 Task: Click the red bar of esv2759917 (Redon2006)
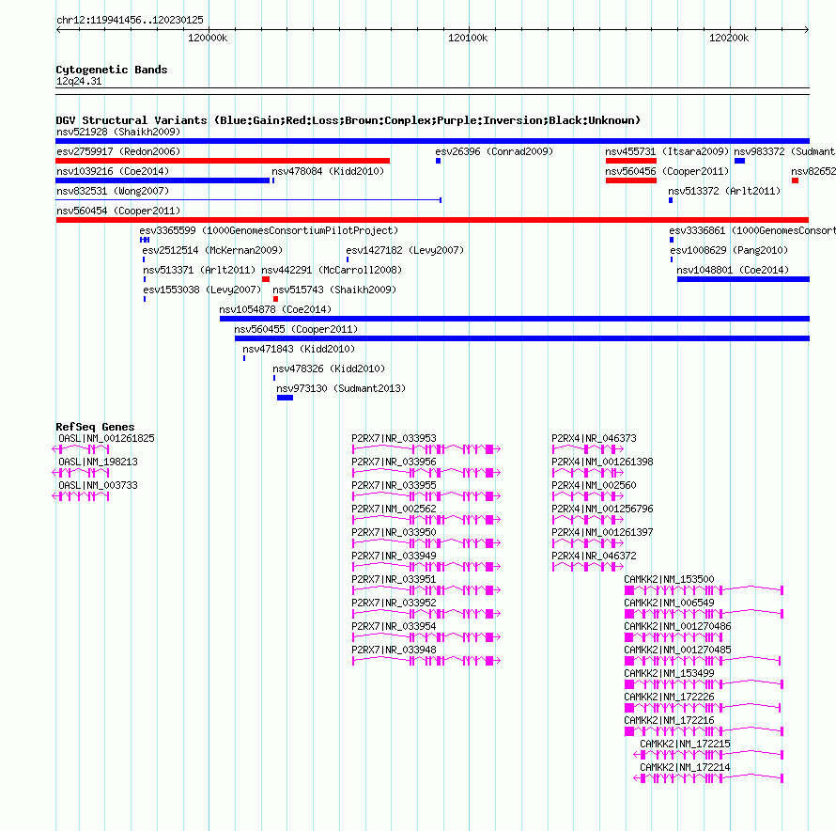pos(223,161)
